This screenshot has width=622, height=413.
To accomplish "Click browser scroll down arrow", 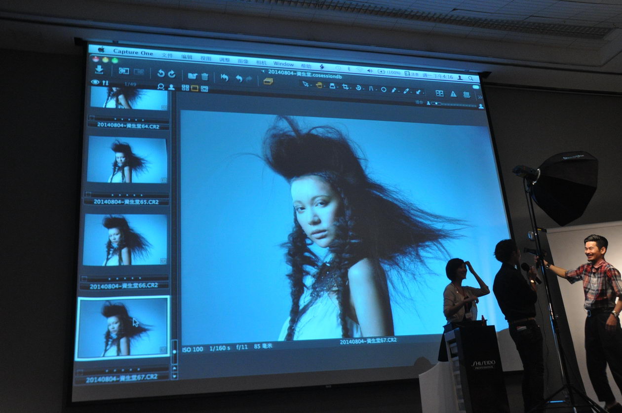I will (x=174, y=375).
